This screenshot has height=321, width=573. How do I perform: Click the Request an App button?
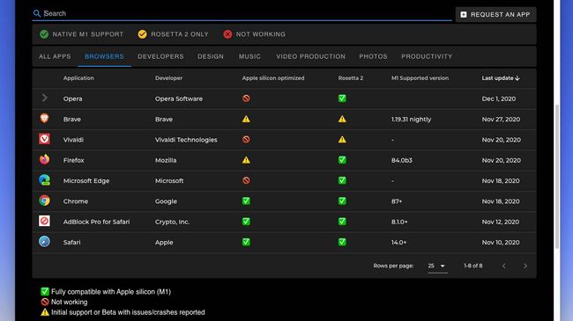click(495, 15)
